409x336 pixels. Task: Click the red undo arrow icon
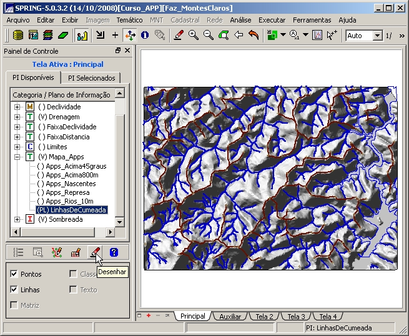[254, 36]
